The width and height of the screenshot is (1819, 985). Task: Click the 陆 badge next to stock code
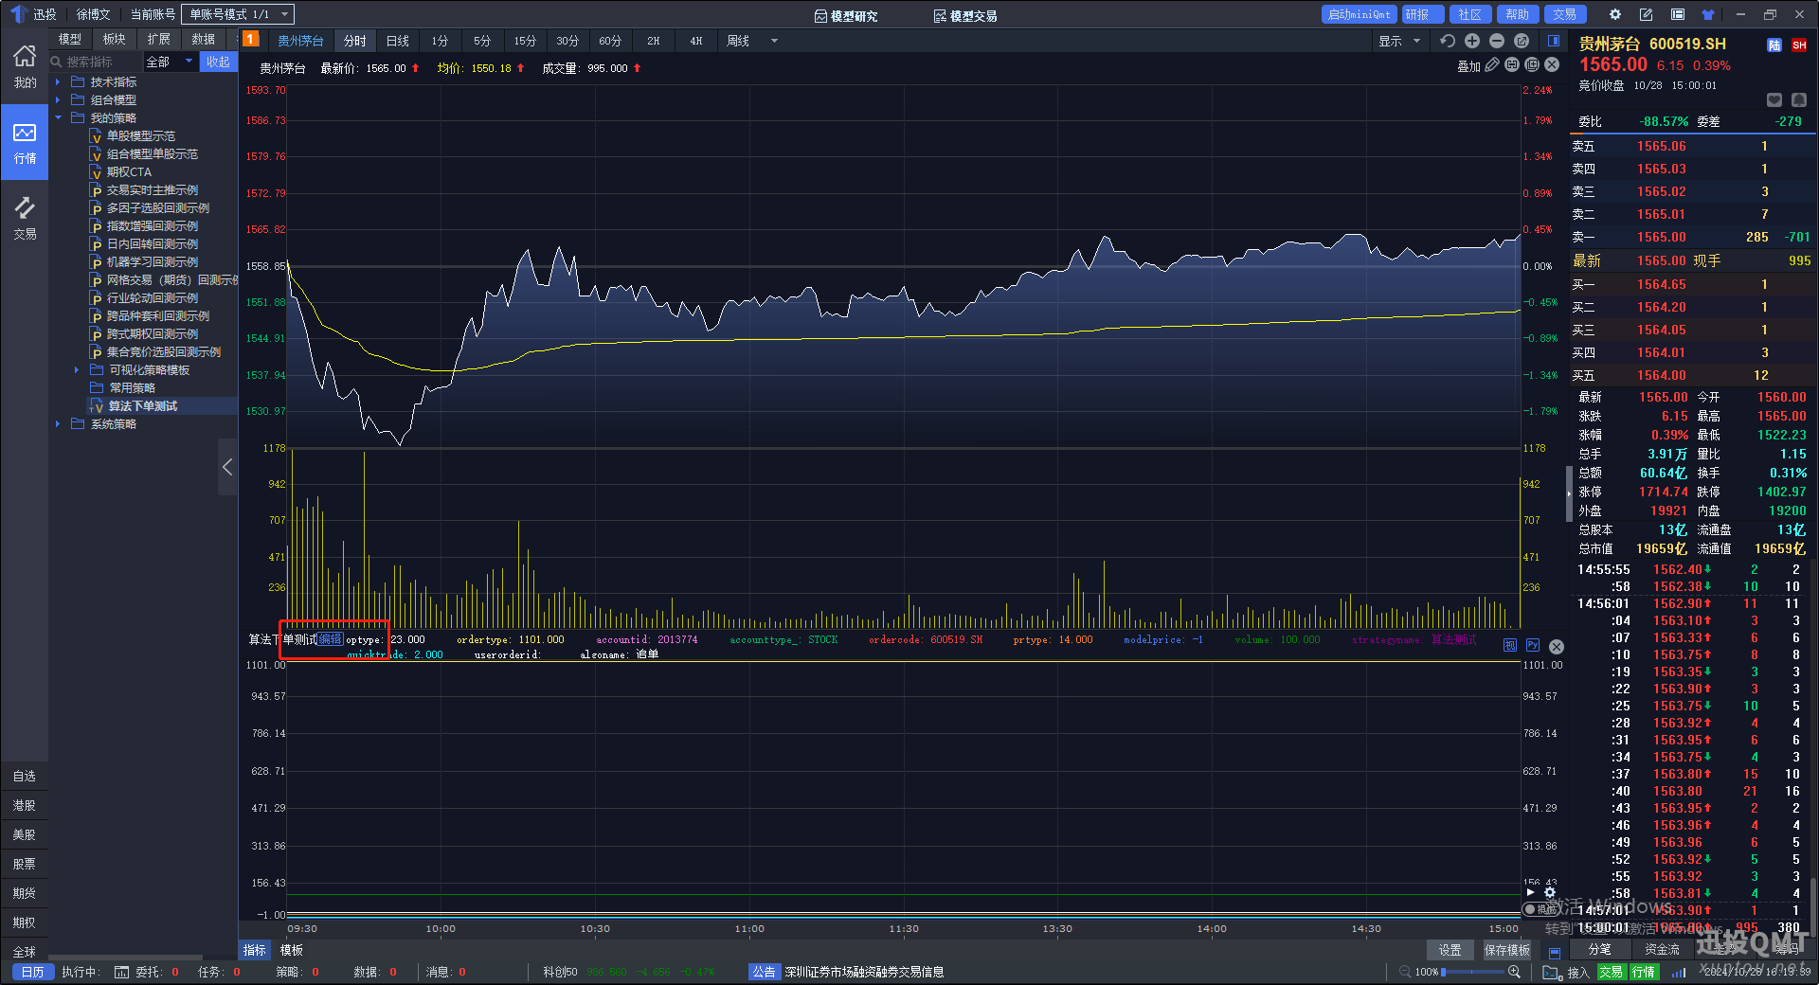(x=1774, y=45)
